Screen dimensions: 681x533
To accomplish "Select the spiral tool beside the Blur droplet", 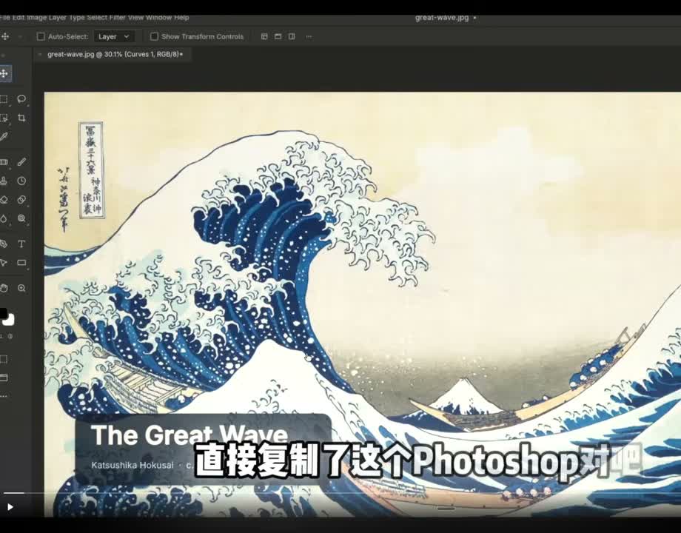I will click(x=21, y=218).
